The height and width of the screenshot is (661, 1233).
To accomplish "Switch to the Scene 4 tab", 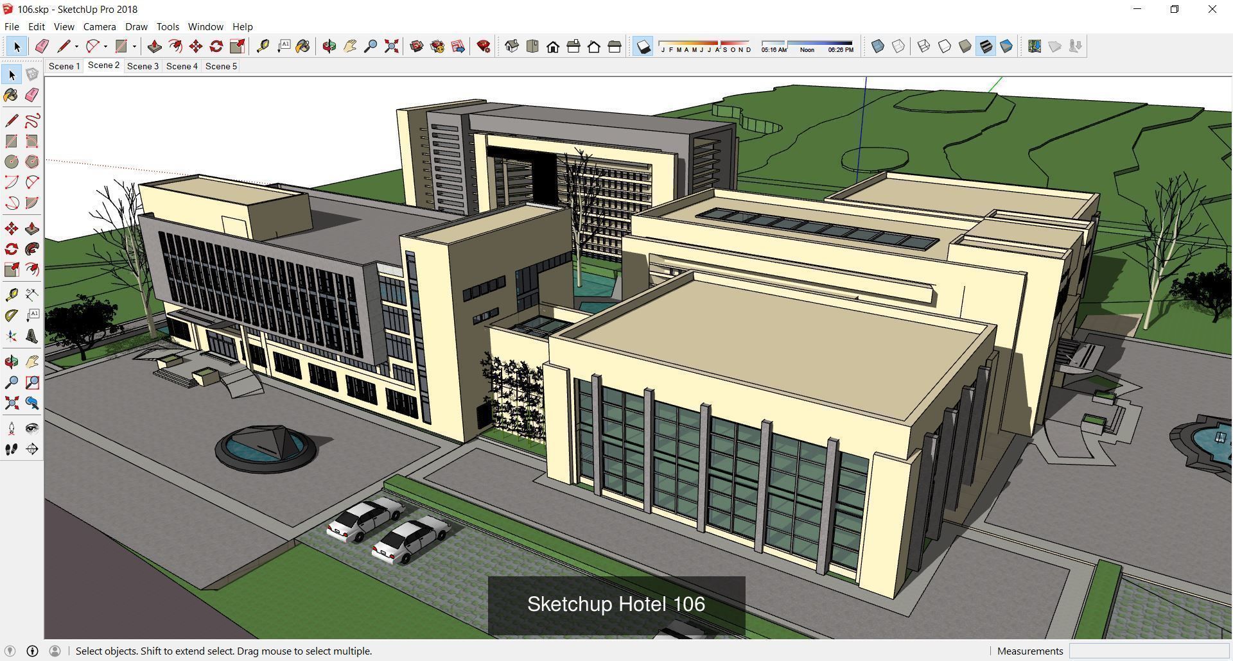I will pos(182,66).
